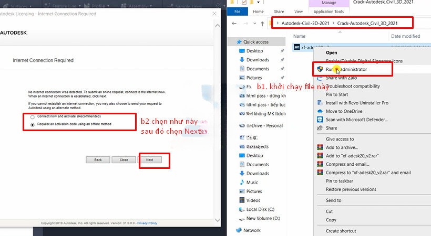This screenshot has width=431, height=236.
Task: Open Assembly dropdown in Civil 3D ribbon
Action: [151, 6]
